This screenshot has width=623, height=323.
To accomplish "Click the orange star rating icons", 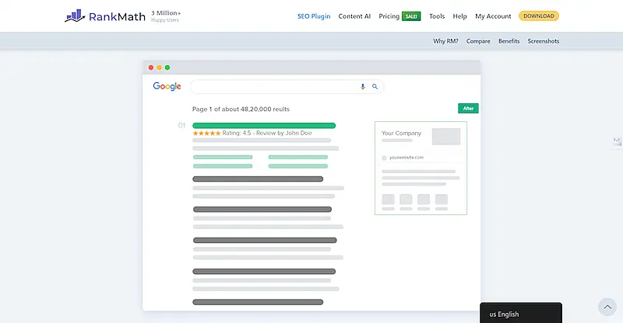I will [x=206, y=133].
